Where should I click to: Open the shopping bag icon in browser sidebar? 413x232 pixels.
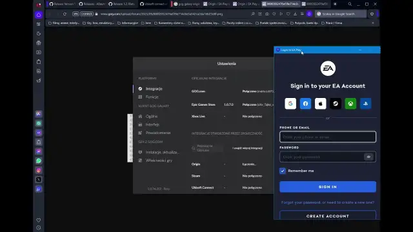pos(39,62)
